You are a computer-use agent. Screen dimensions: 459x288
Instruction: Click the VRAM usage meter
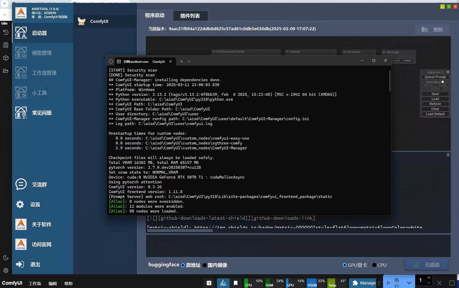click(x=316, y=283)
